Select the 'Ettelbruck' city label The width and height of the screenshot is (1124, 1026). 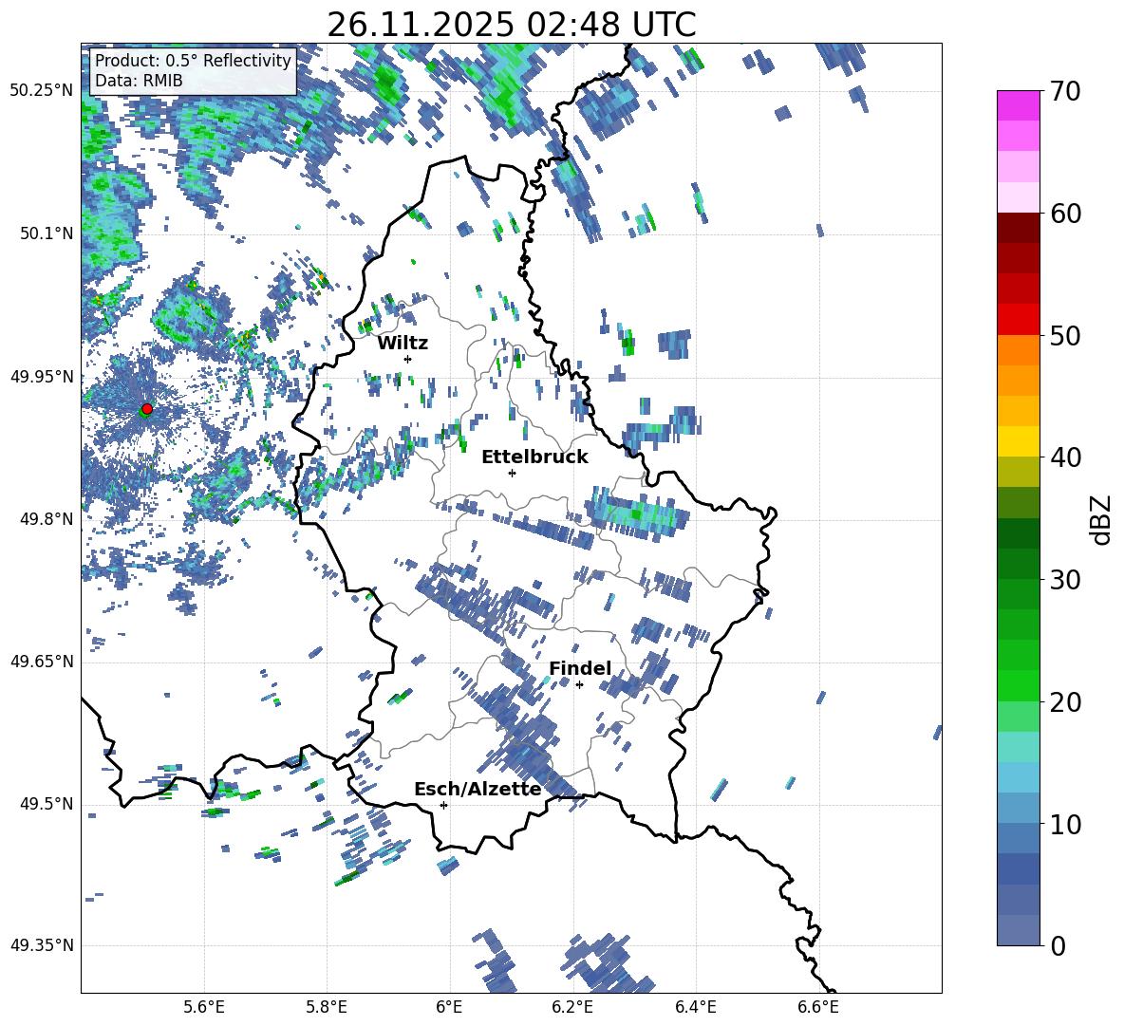point(534,457)
